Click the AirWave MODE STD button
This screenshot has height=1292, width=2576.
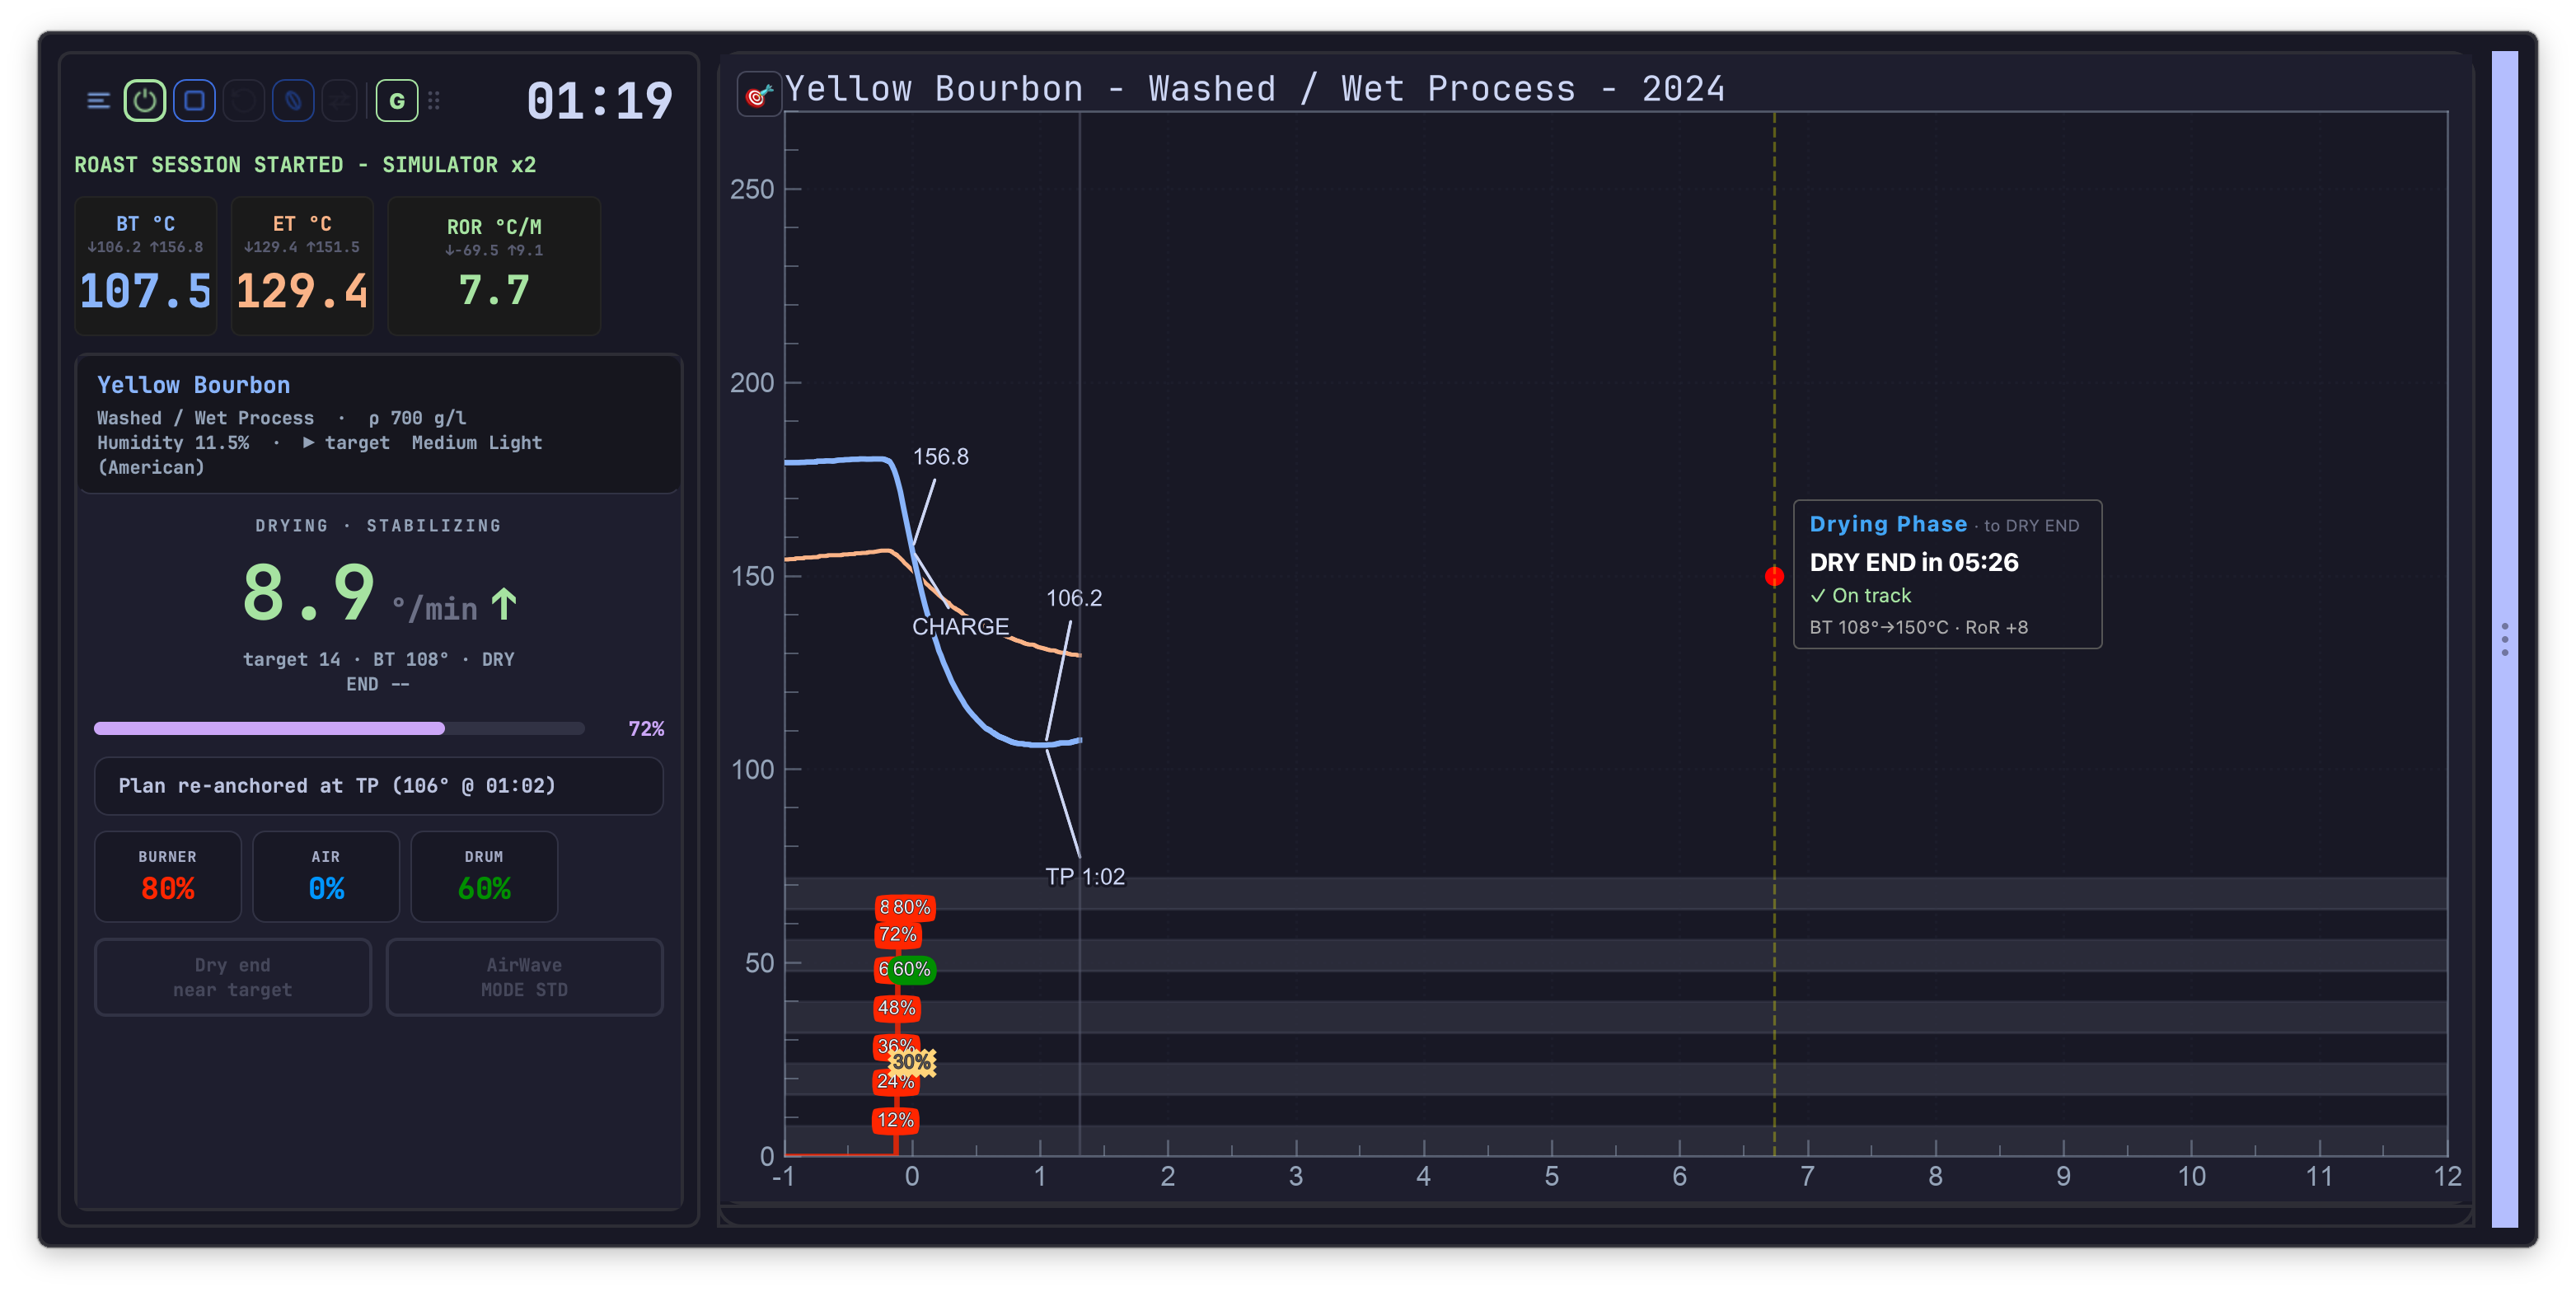[x=525, y=977]
